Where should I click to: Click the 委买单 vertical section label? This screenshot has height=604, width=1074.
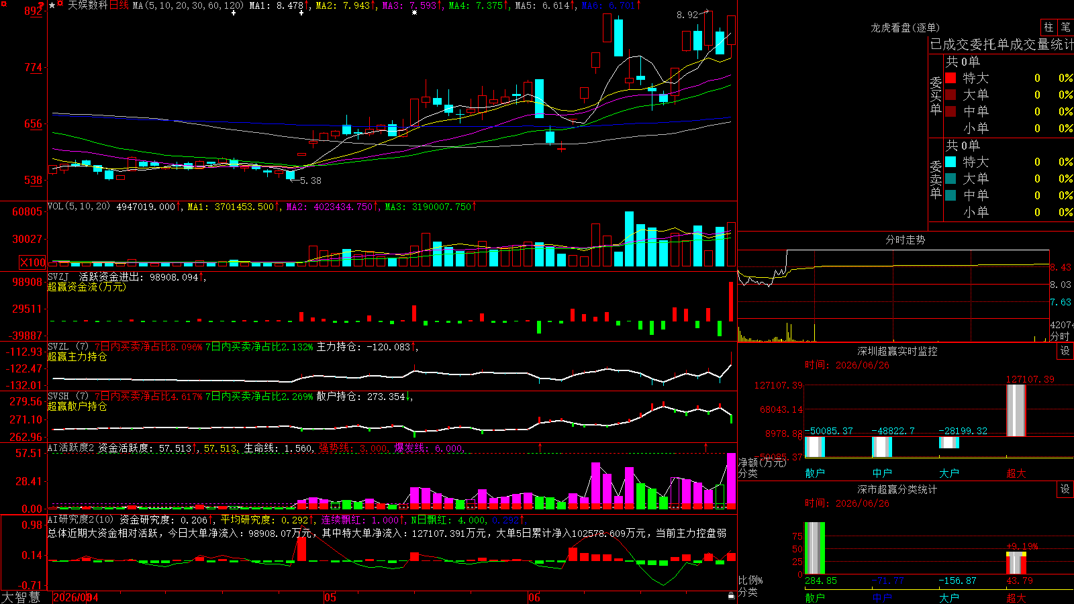click(x=936, y=96)
